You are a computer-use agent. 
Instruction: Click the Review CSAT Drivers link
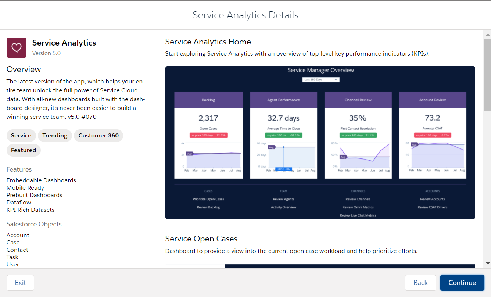point(433,207)
